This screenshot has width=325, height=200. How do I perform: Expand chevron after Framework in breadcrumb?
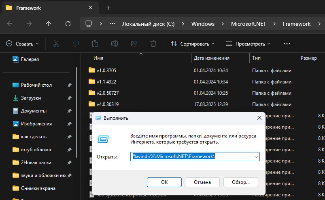pyautogui.click(x=319, y=24)
